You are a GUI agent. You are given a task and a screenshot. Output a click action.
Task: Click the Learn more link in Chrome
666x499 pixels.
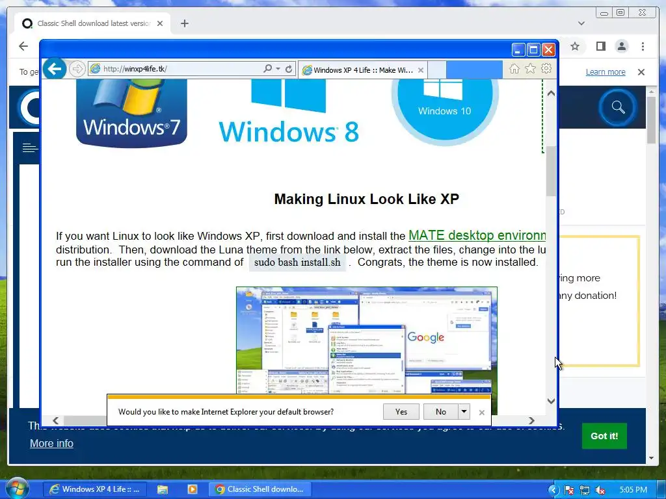(x=606, y=71)
